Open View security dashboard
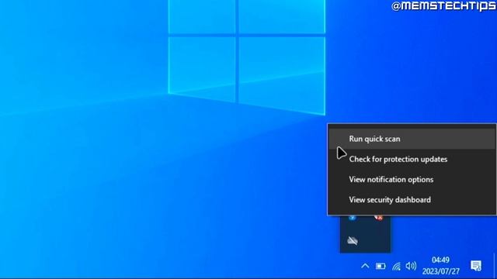Image resolution: width=497 pixels, height=279 pixels. pyautogui.click(x=412, y=200)
